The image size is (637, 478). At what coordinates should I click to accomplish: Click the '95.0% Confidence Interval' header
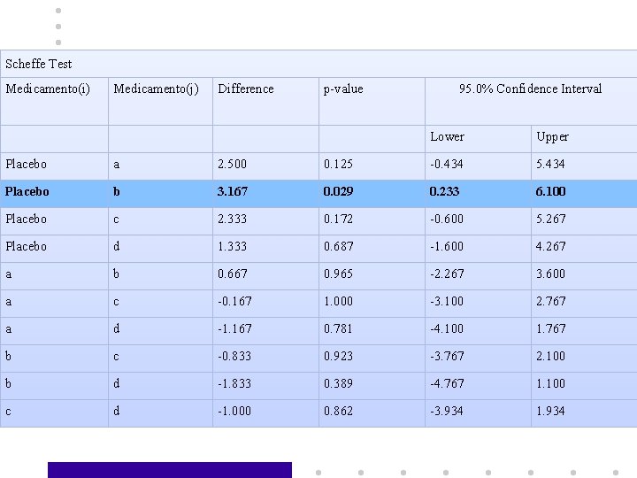pos(531,89)
